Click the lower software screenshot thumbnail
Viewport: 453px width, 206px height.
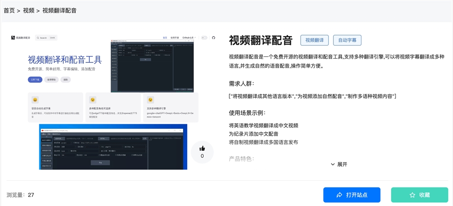(113, 147)
